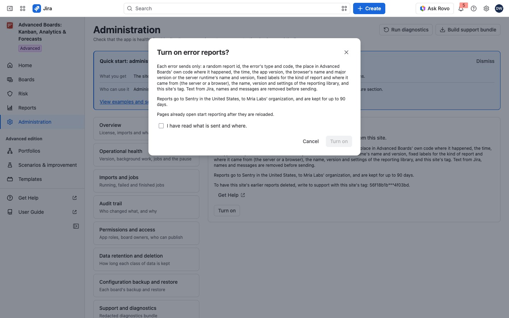
Task: Click the Advanced edition badge
Action: [30, 48]
